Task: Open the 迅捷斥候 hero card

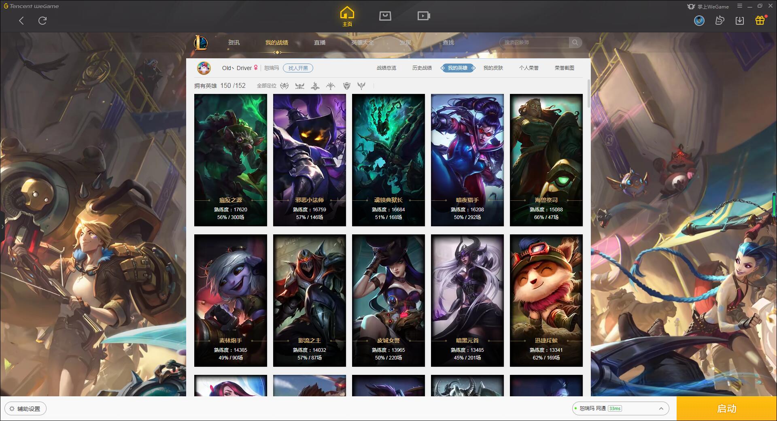Action: tap(546, 300)
